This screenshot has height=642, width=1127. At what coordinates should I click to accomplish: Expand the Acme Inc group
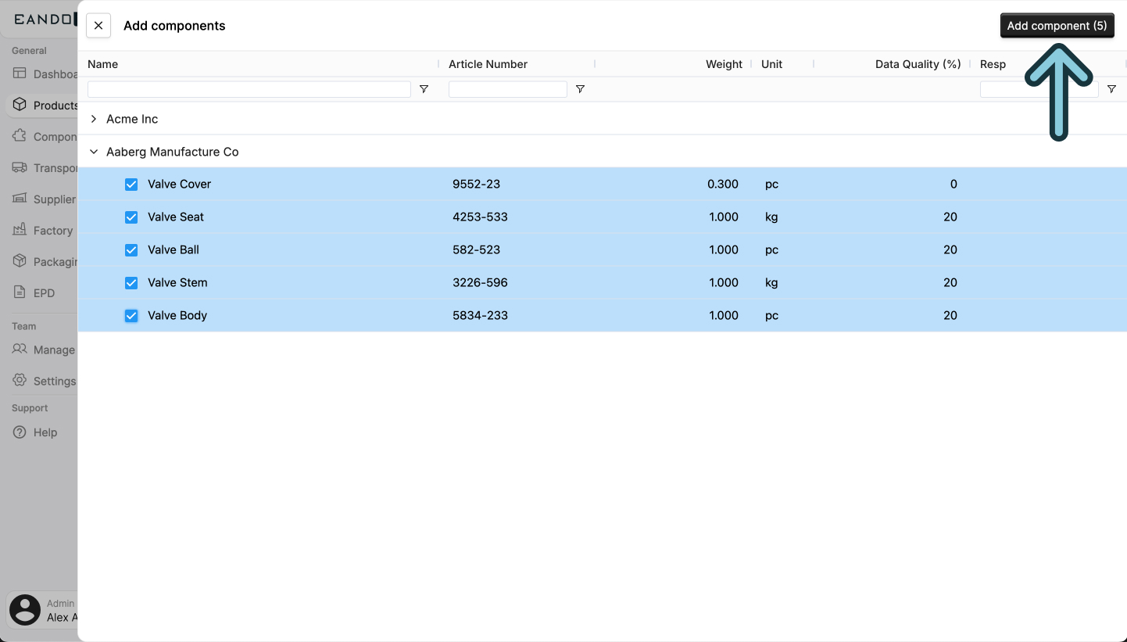93,119
